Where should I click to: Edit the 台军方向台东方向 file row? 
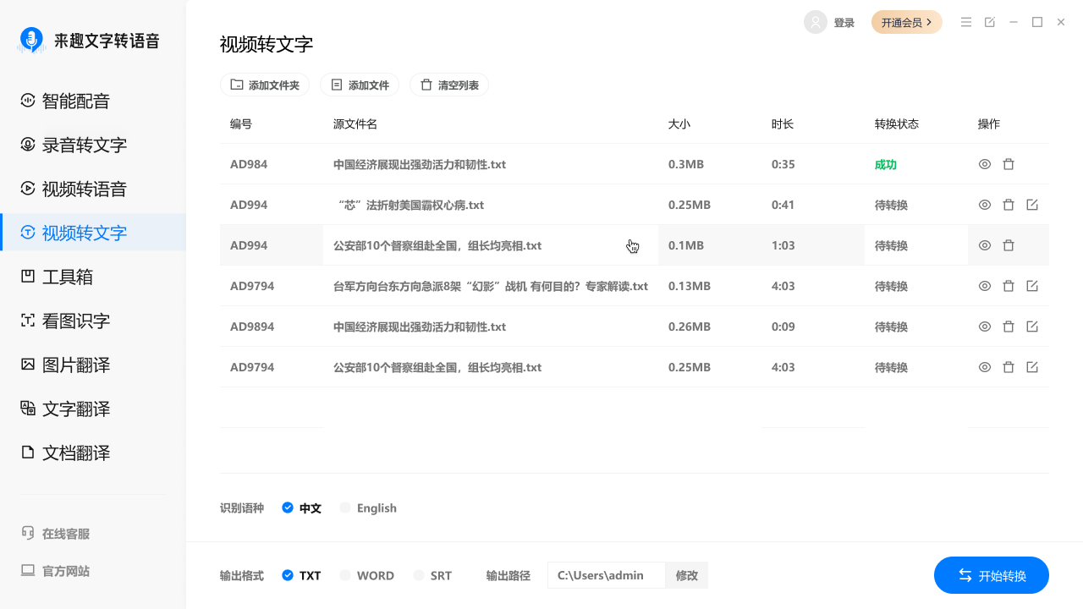click(1032, 286)
